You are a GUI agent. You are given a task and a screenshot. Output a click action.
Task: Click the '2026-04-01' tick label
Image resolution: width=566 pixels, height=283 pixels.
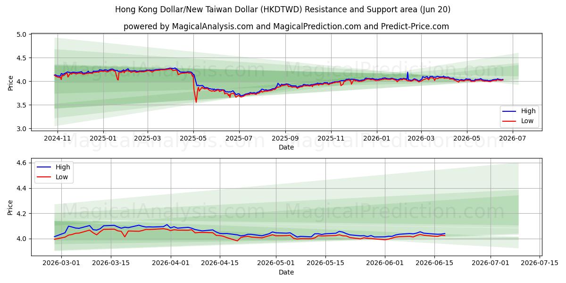tap(170, 263)
